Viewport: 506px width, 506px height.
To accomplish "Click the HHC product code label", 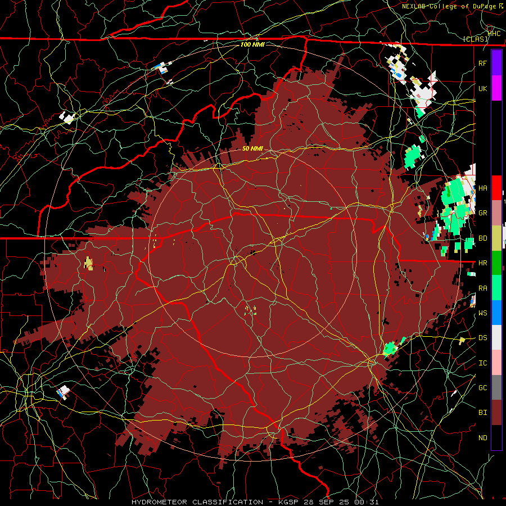I will coord(494,34).
